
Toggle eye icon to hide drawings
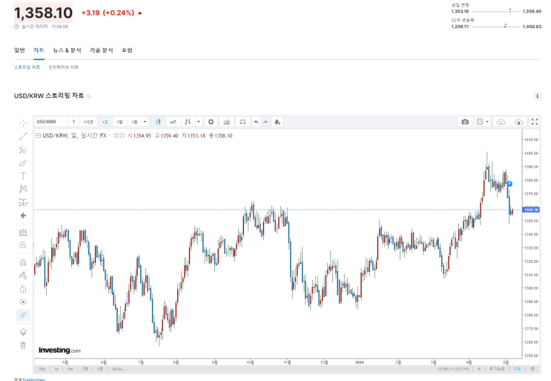click(23, 302)
